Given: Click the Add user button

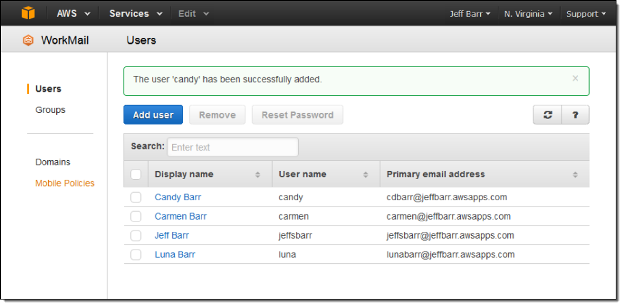Looking at the screenshot, I should coord(153,115).
